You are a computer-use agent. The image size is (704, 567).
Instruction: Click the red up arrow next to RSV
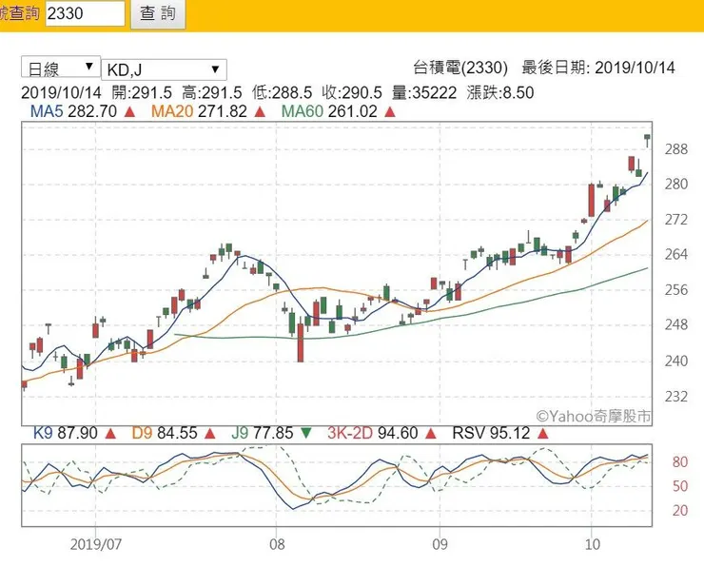coord(543,434)
